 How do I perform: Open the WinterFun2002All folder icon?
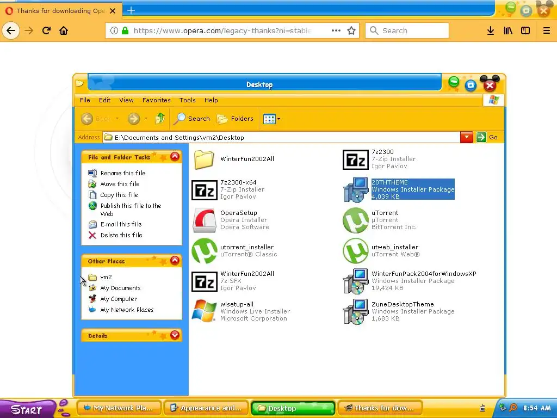tap(204, 159)
